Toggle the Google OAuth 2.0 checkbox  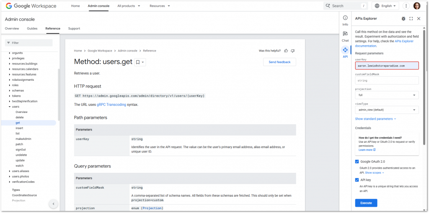point(357,162)
